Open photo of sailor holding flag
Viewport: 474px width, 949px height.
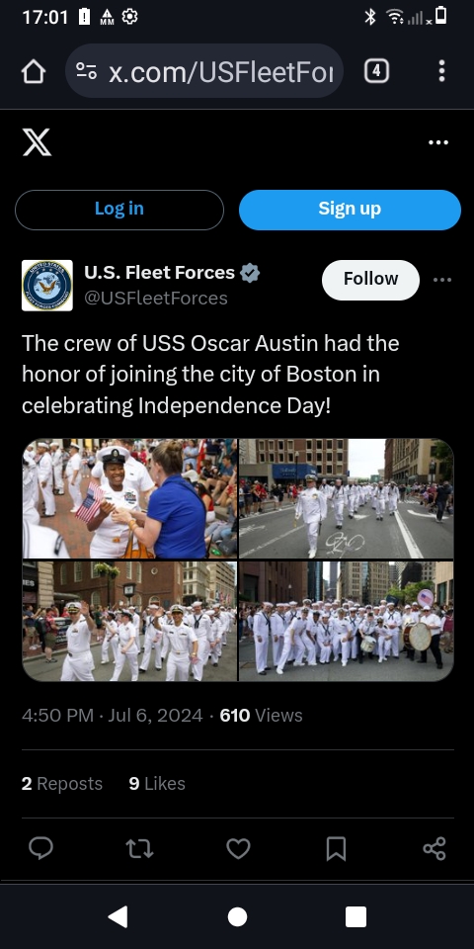click(x=129, y=498)
